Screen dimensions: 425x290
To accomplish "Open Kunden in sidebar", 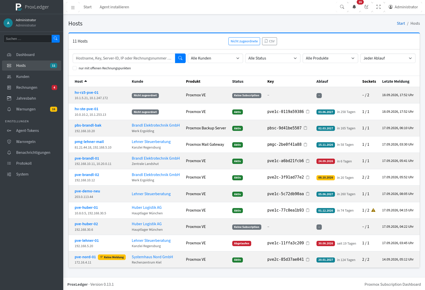I will pyautogui.click(x=32, y=77).
